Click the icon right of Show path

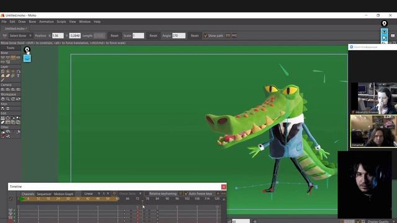pos(228,36)
